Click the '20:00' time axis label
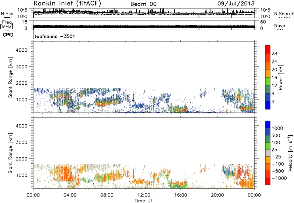 [217, 195]
